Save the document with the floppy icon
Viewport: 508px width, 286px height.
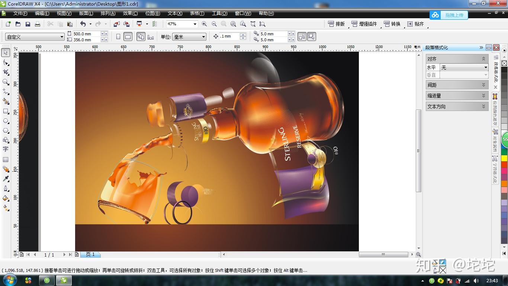(x=28, y=24)
